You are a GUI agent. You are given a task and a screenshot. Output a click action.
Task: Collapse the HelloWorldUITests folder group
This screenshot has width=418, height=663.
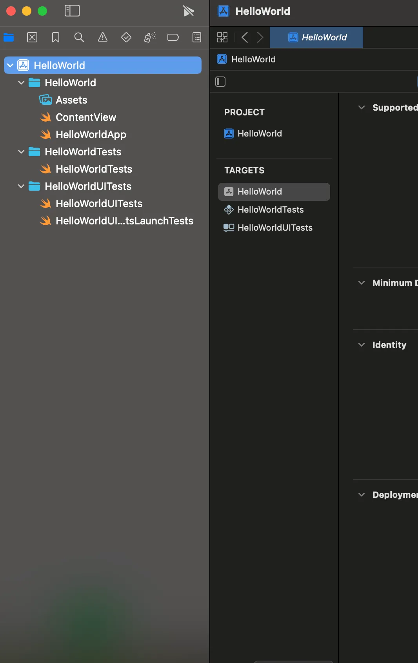[x=21, y=186]
